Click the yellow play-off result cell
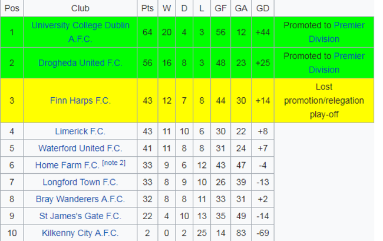Viewport: 383px width, 241px height. [323, 100]
